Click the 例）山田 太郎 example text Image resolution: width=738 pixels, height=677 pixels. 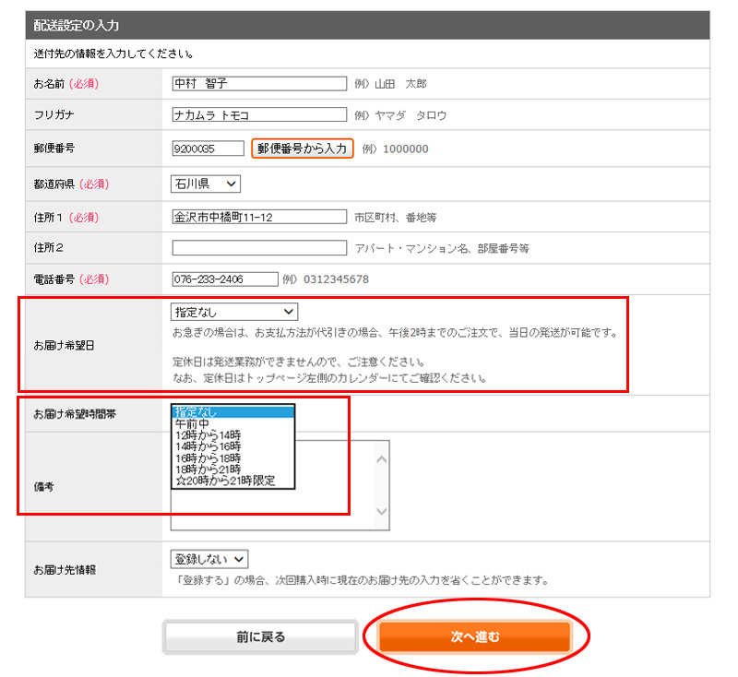tap(390, 84)
